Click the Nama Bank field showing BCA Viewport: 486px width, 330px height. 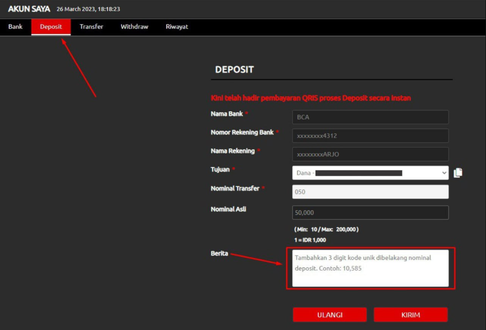pos(370,117)
